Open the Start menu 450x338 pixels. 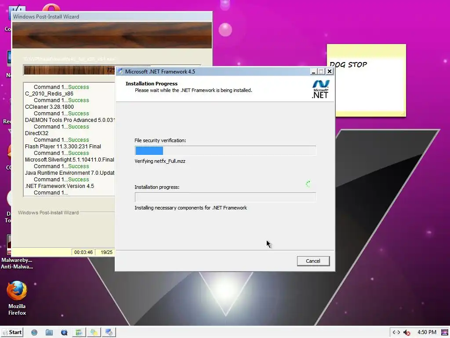point(12,332)
